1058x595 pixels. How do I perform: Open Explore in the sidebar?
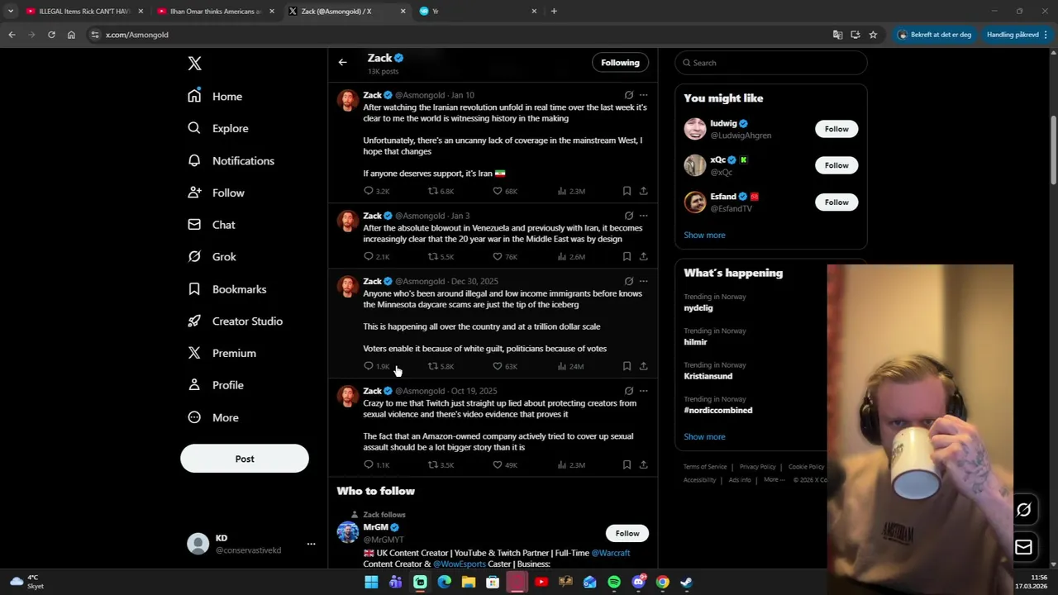coord(218,128)
